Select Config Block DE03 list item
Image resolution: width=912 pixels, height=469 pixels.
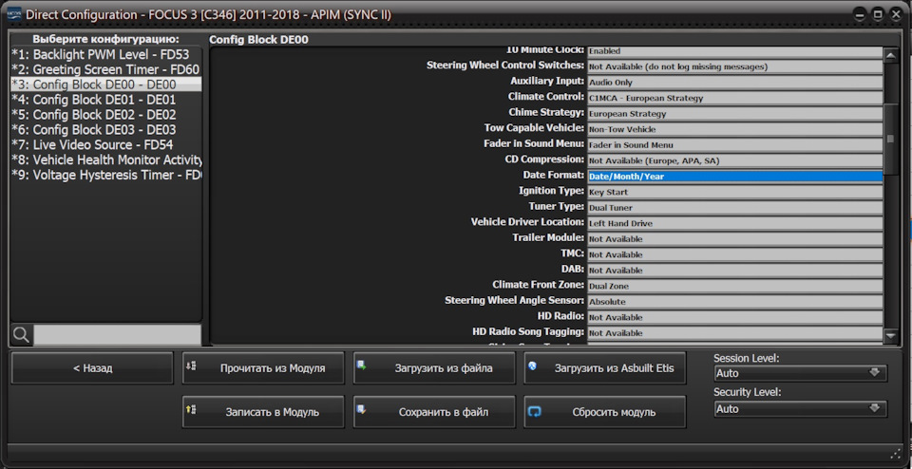click(106, 130)
